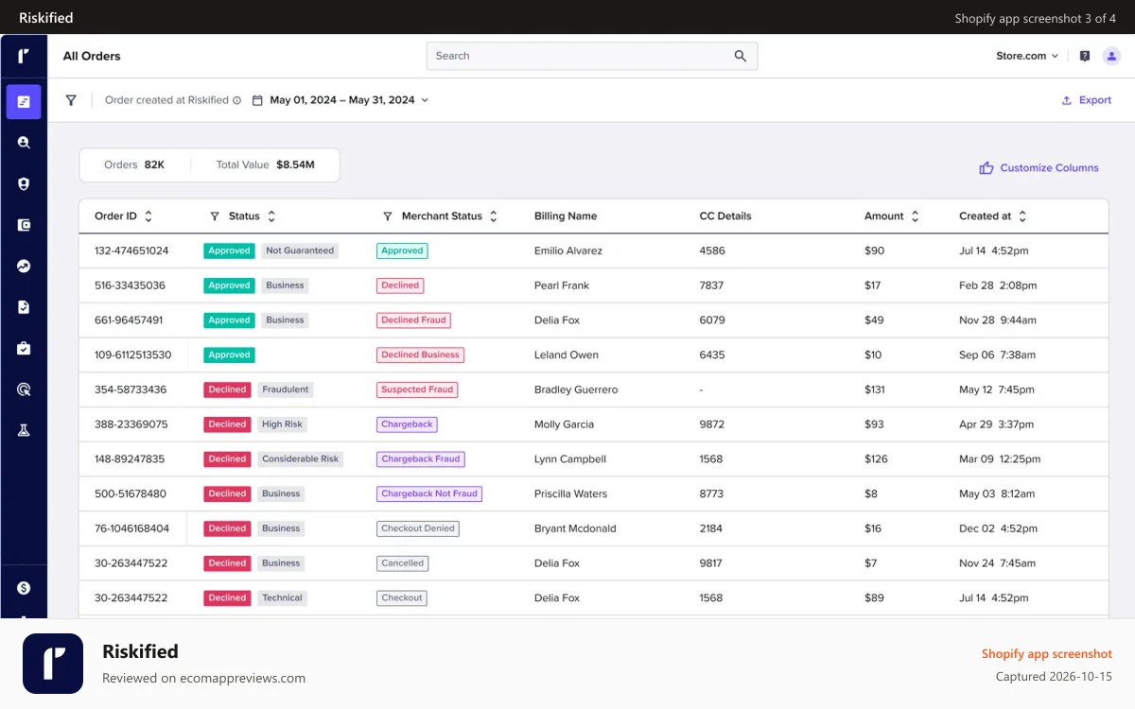Open the wallet icon in the sidebar
This screenshot has width=1135, height=709.
[x=24, y=225]
